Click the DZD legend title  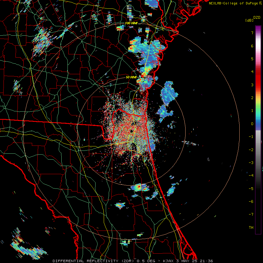257,18
